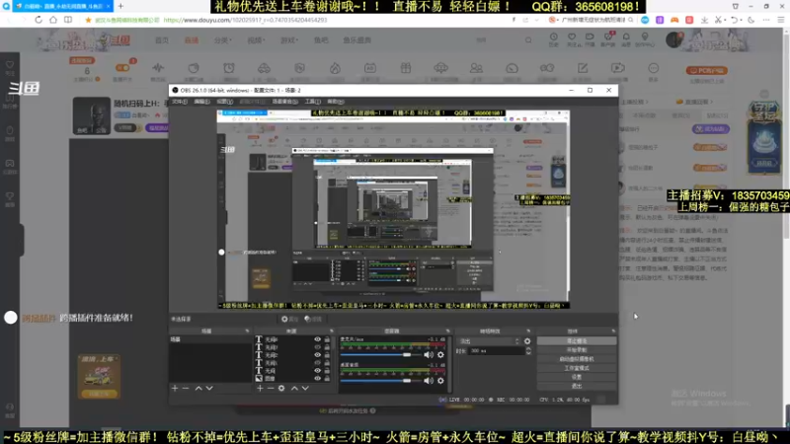The image size is (790, 444).
Task: Increase the transition 时长 300 ms stepper
Action: pyautogui.click(x=528, y=349)
